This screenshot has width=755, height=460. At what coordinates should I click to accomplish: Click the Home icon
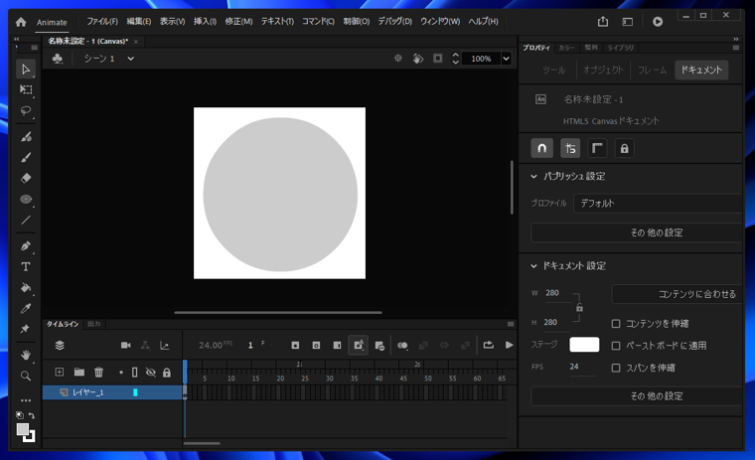tap(21, 22)
